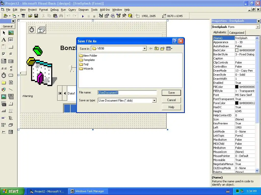
Task: Select the Line tool in the toolbox
Action: coord(11,90)
